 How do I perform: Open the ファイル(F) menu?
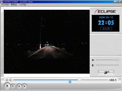click(x=5, y=5)
